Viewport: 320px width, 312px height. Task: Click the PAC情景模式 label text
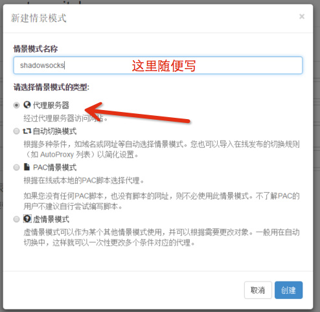[55, 168]
